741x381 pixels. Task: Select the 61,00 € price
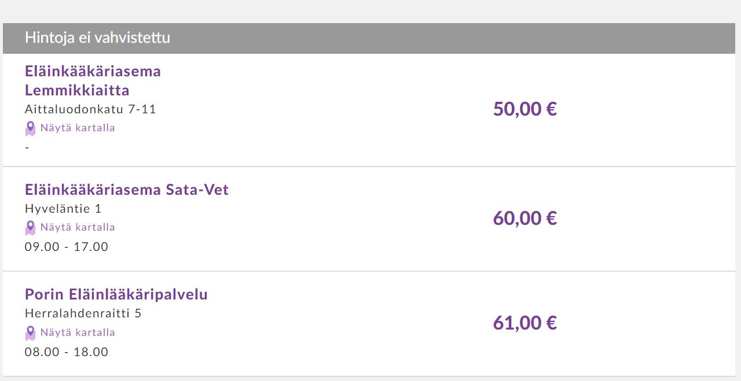[x=524, y=323]
